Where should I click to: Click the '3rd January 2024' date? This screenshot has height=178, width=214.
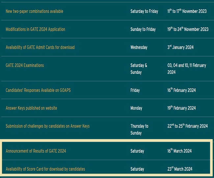click(180, 47)
